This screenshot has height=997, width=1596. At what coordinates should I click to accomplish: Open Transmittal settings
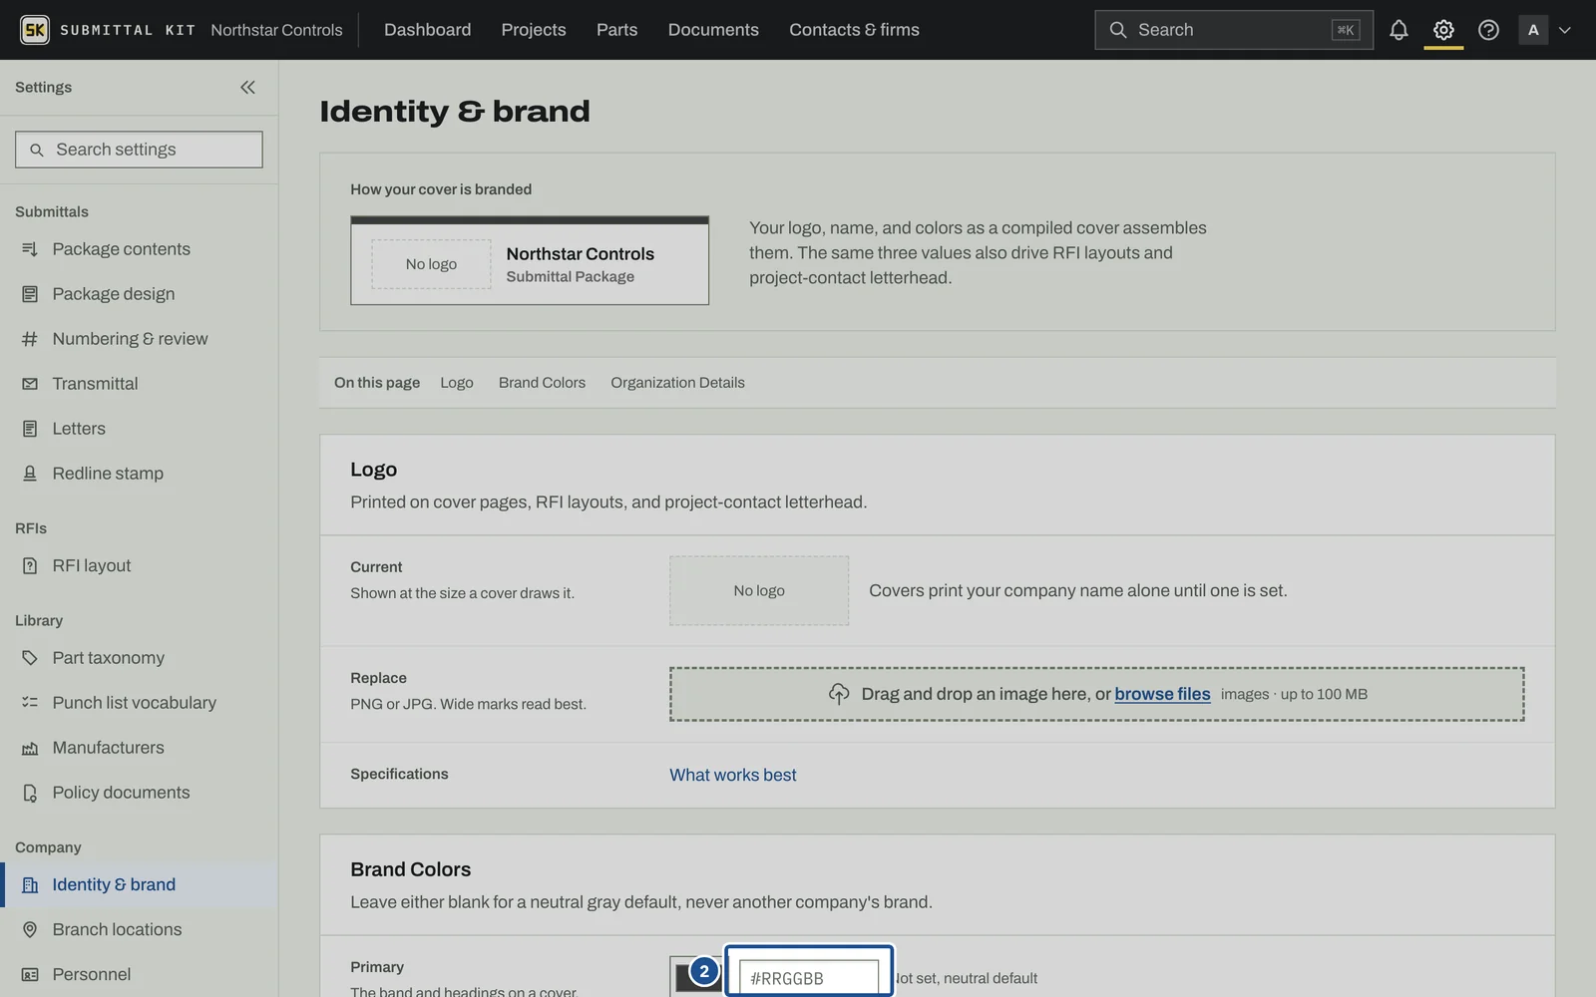(139, 384)
